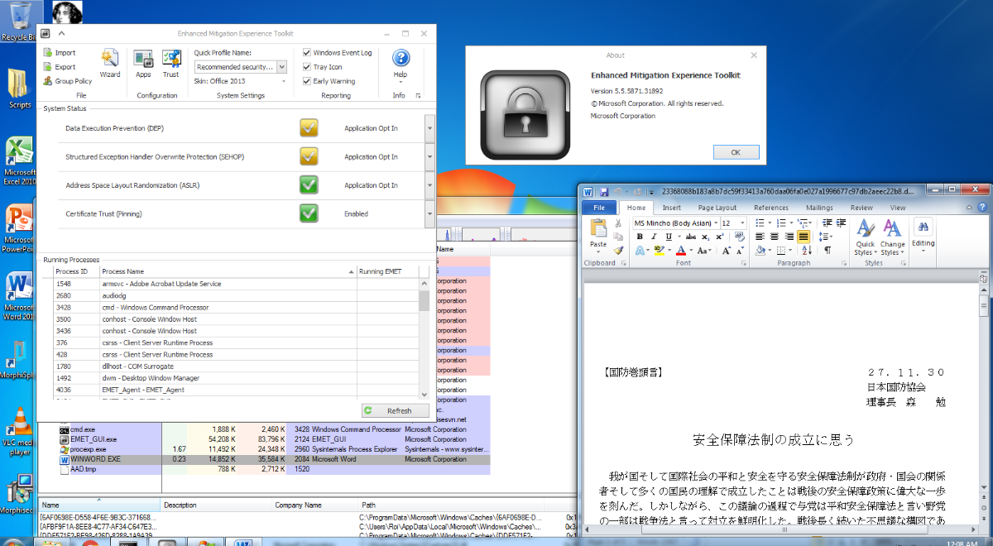This screenshot has height=546, width=993.
Task: Center align text in Word
Action: 775,237
